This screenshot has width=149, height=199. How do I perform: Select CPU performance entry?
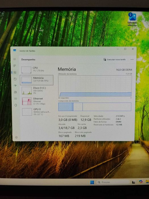click(37, 70)
